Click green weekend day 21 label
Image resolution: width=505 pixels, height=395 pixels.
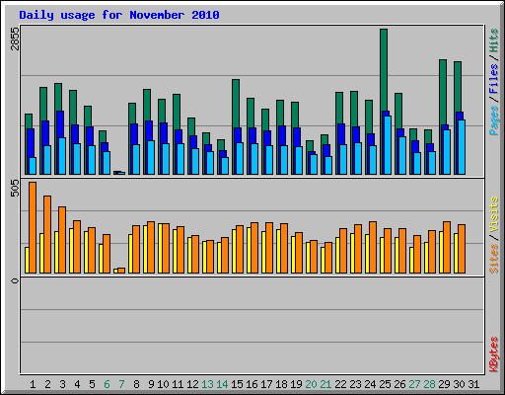pyautogui.click(x=325, y=384)
